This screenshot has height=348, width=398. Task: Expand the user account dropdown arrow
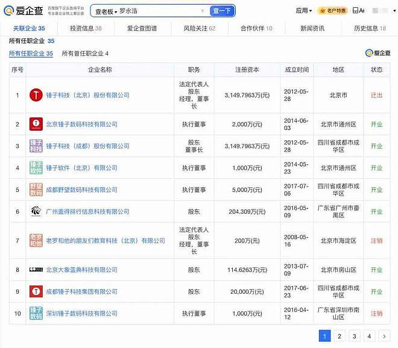pos(394,11)
